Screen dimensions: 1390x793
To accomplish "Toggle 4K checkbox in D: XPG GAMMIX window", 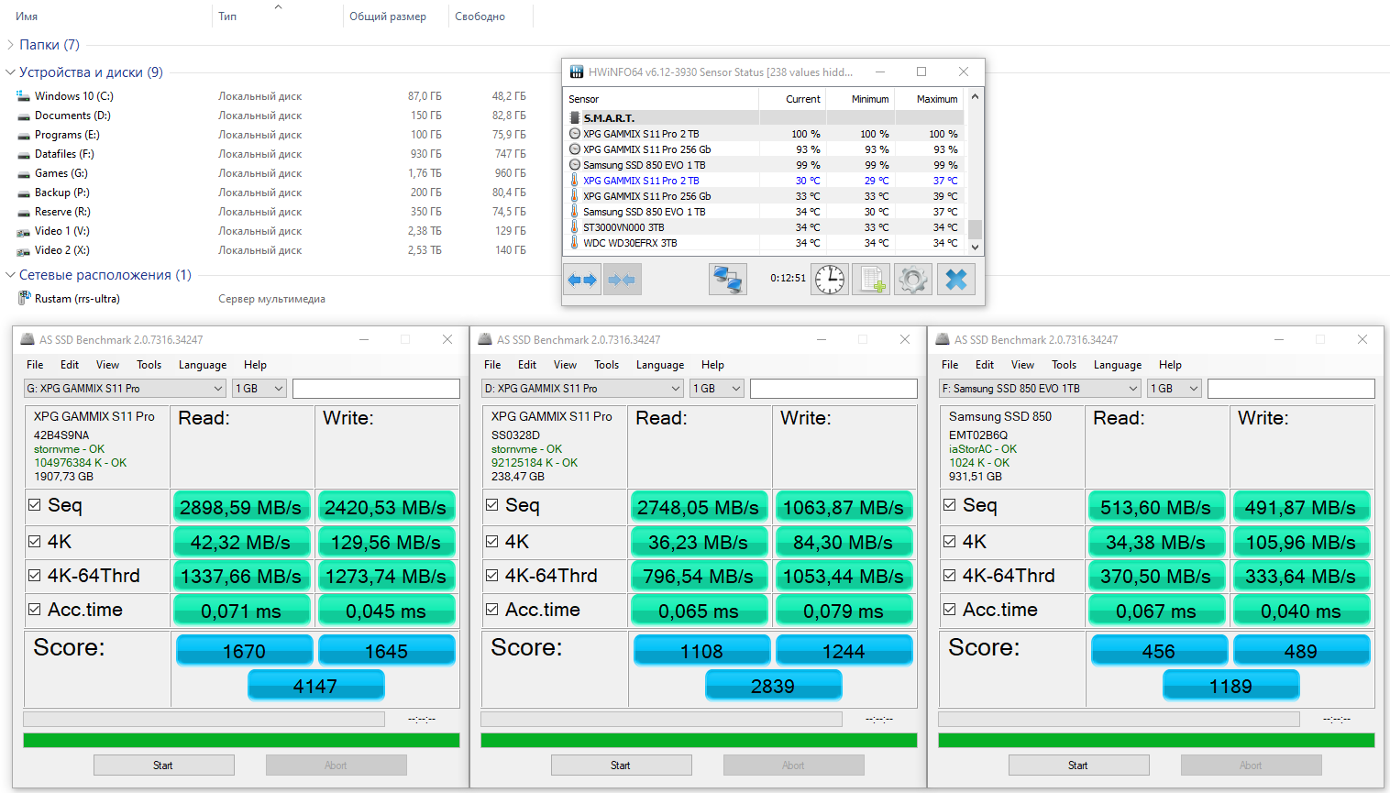I will pos(492,542).
